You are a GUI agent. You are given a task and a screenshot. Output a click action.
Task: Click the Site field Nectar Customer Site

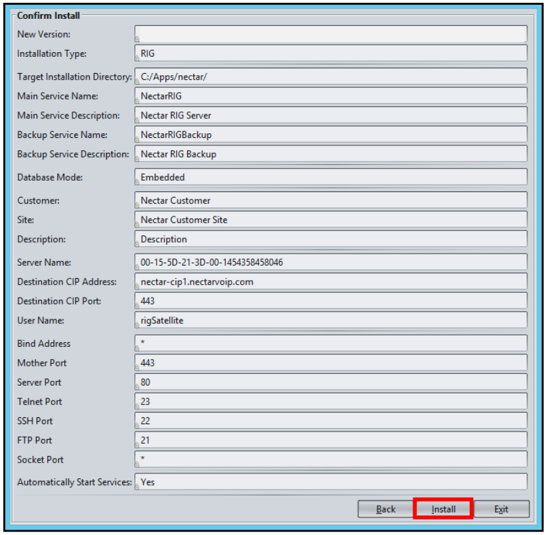331,220
